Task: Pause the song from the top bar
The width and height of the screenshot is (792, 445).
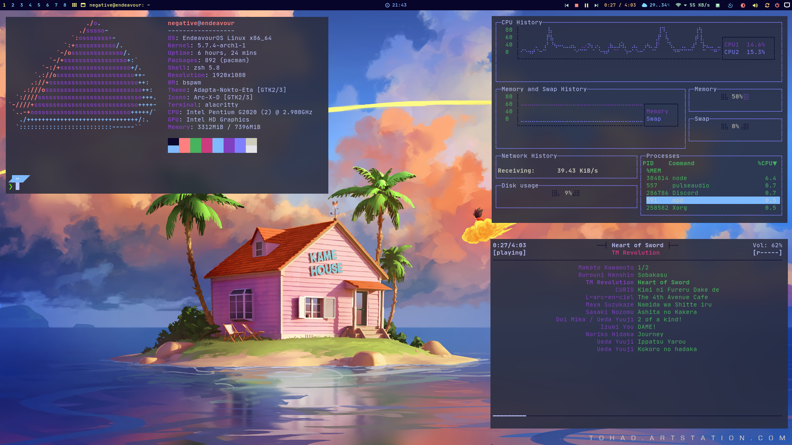Action: pyautogui.click(x=586, y=5)
